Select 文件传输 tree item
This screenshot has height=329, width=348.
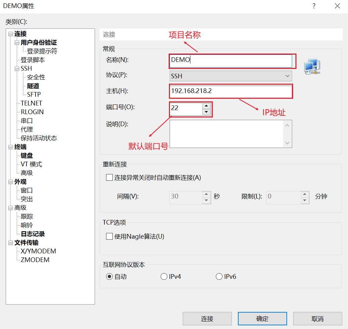(x=26, y=243)
